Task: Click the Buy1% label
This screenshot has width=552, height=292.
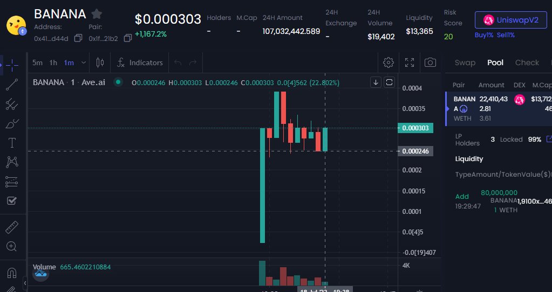Action: pyautogui.click(x=483, y=35)
